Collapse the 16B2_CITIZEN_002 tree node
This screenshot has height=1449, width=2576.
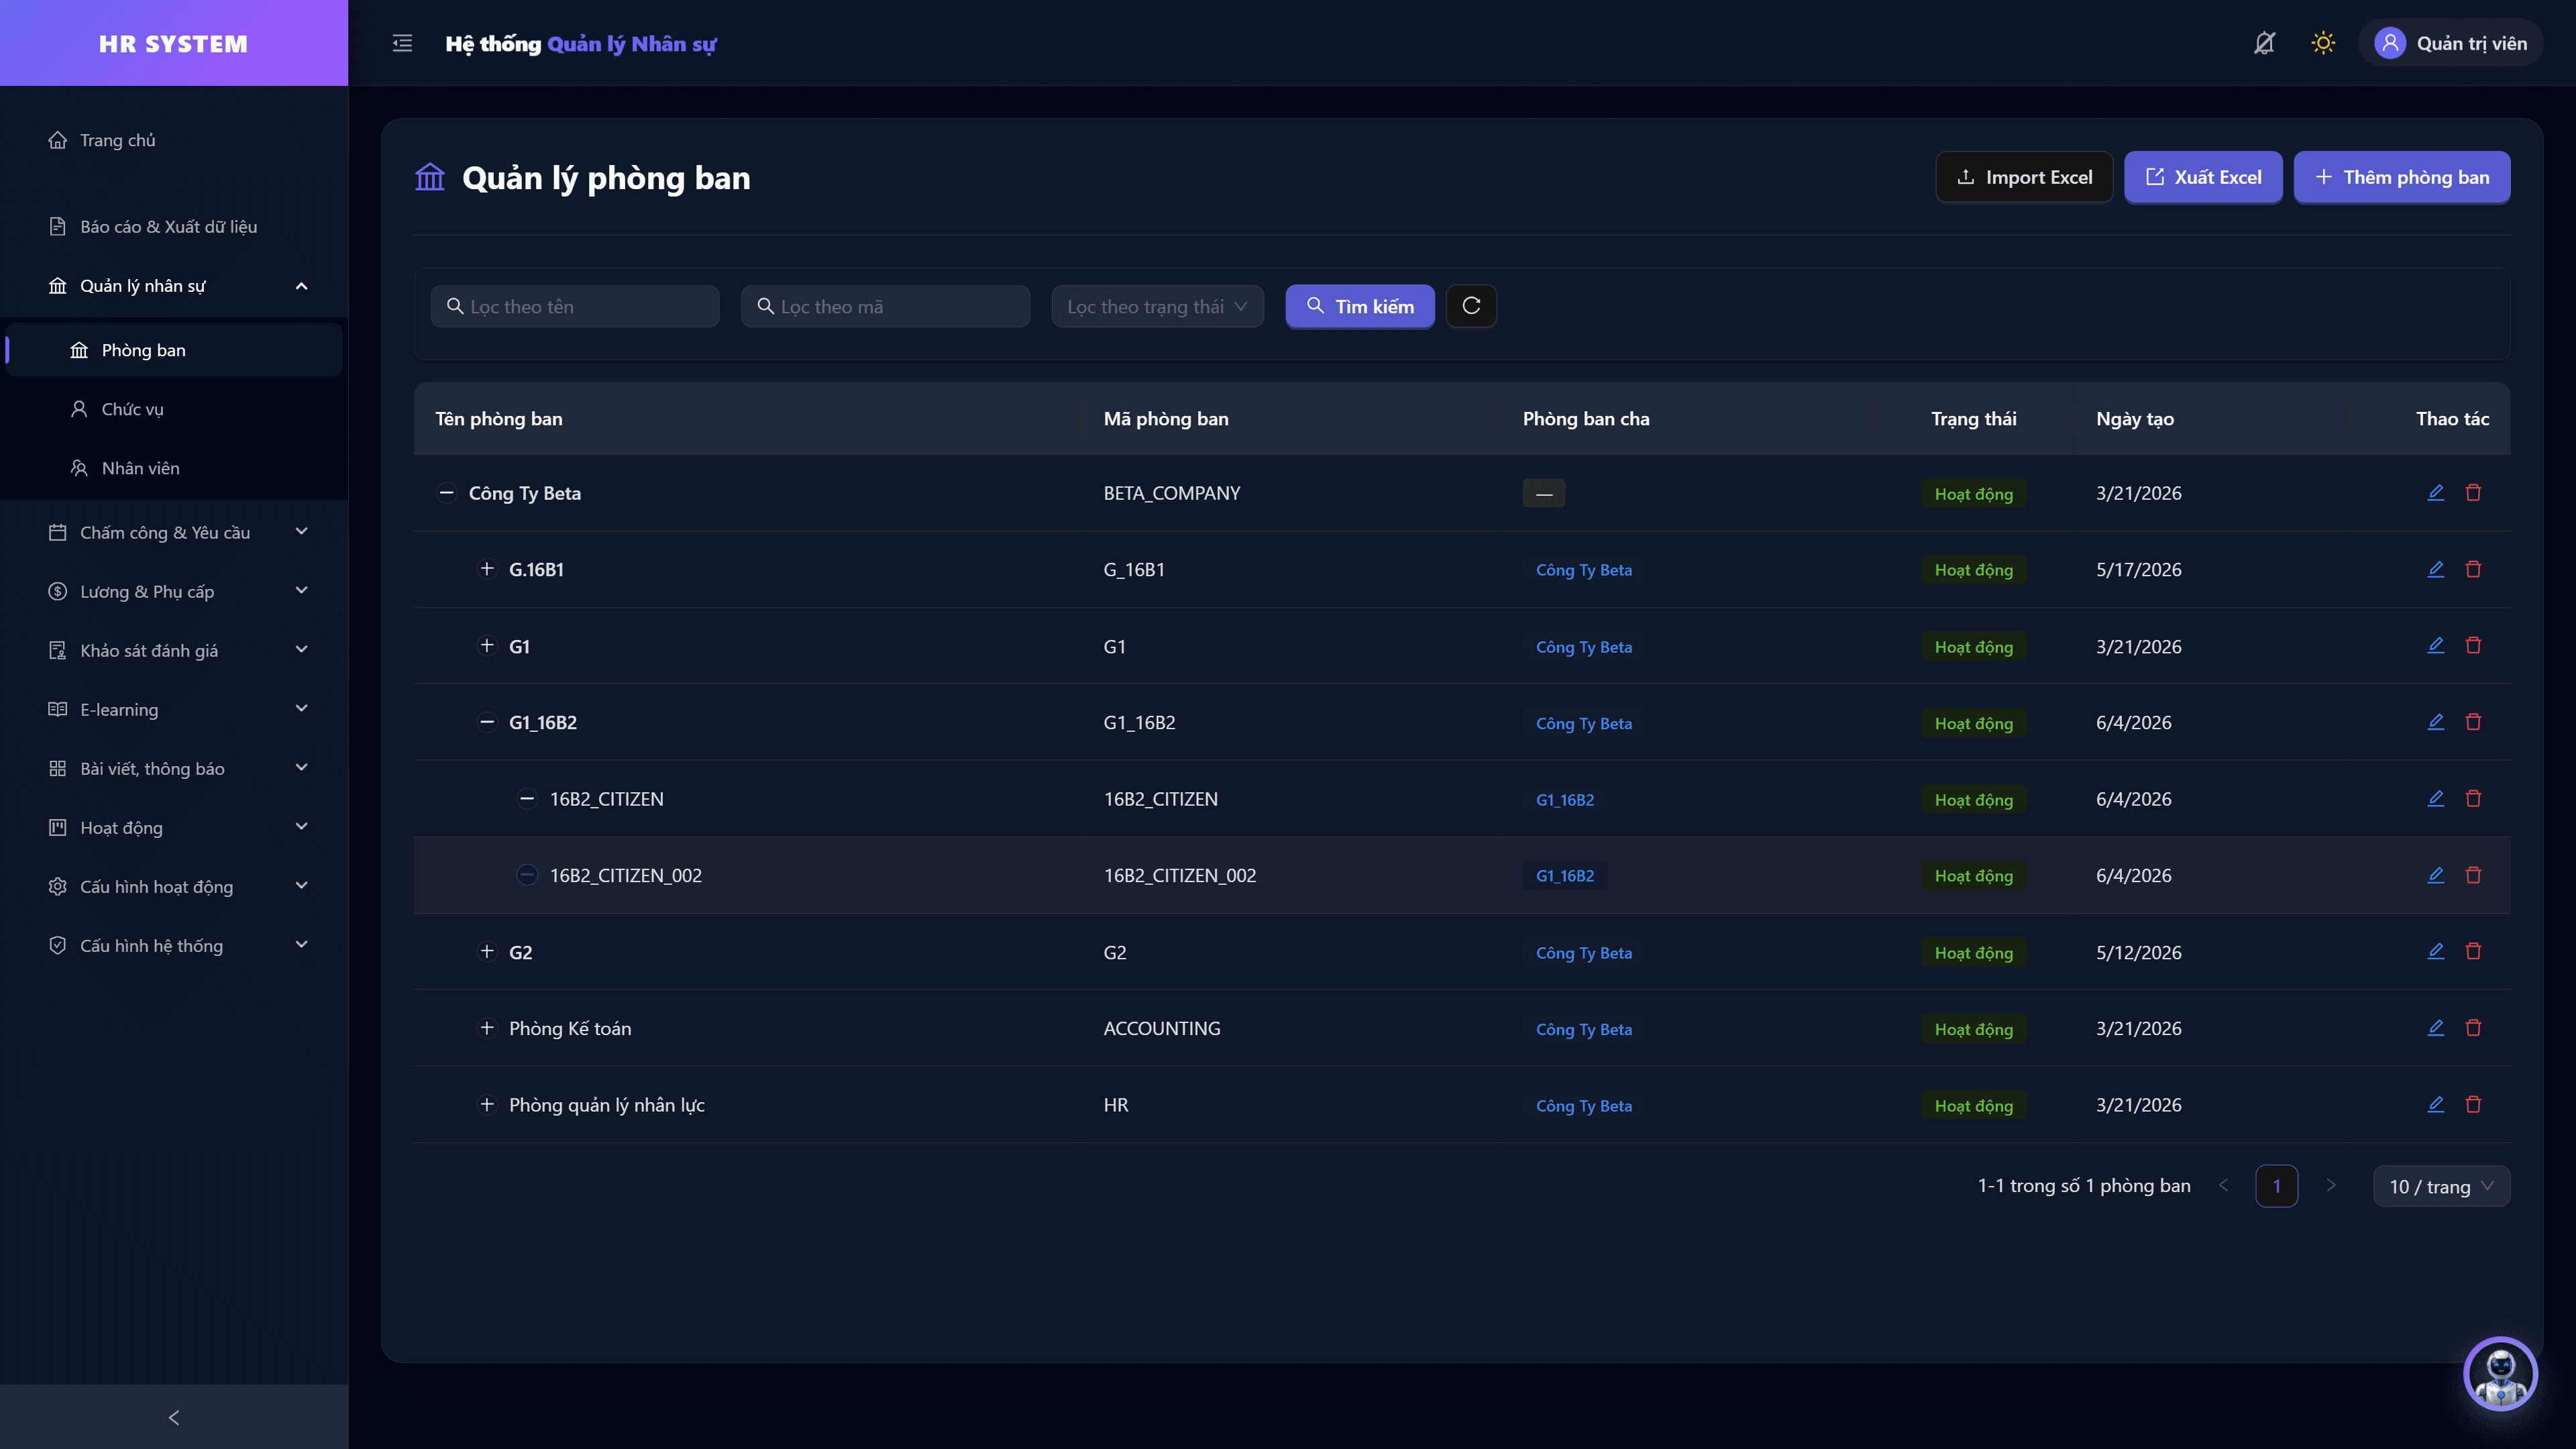[x=527, y=875]
